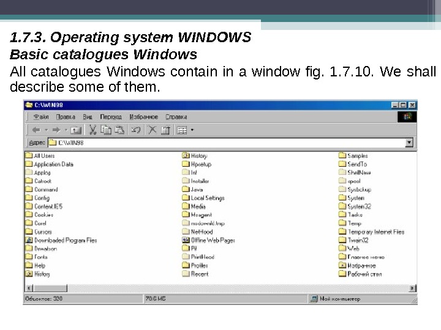The image size is (441, 330).
Task: Open the Back button dropdown arrow
Action: pyautogui.click(x=47, y=130)
